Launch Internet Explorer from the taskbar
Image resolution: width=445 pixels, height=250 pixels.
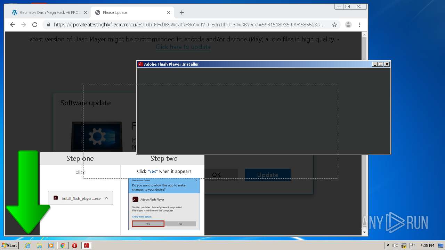(28, 245)
